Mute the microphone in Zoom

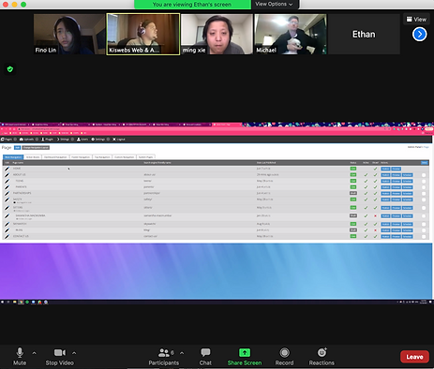[20, 356]
